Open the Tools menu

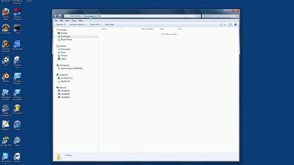[x=74, y=21]
